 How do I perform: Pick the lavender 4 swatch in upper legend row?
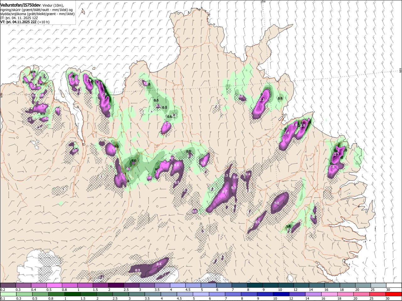tap(177, 285)
